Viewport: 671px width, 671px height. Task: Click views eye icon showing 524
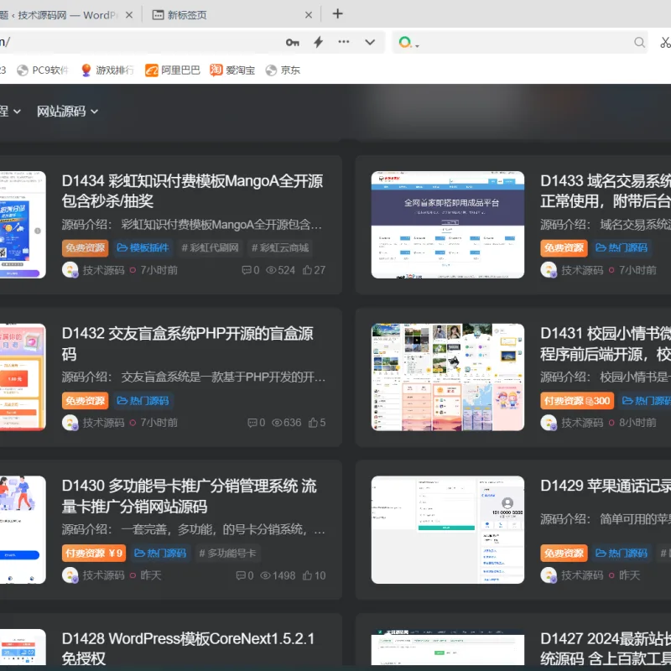271,270
